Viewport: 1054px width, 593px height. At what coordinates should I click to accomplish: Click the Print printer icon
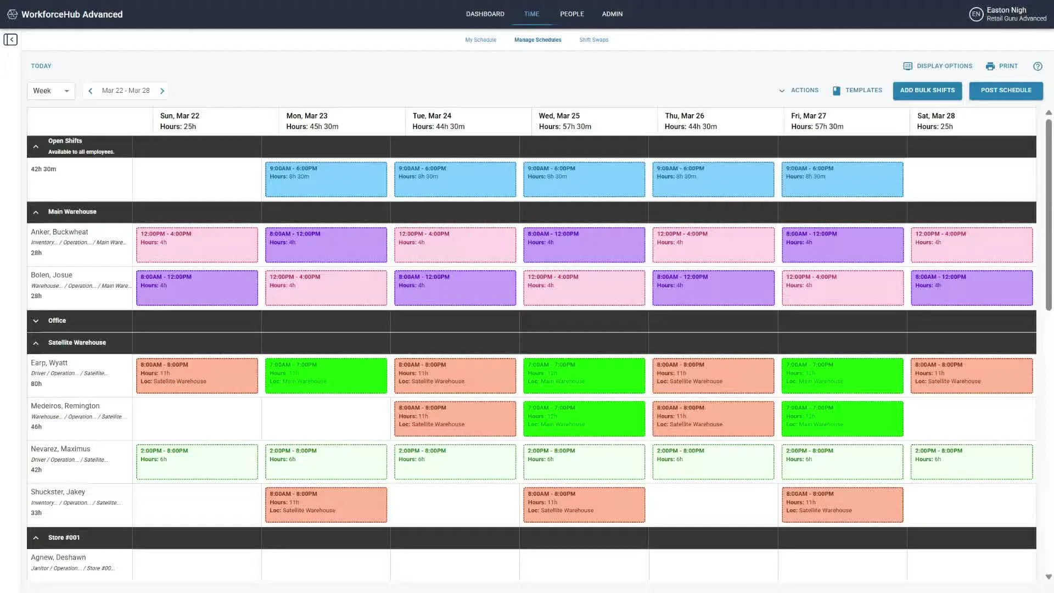990,66
